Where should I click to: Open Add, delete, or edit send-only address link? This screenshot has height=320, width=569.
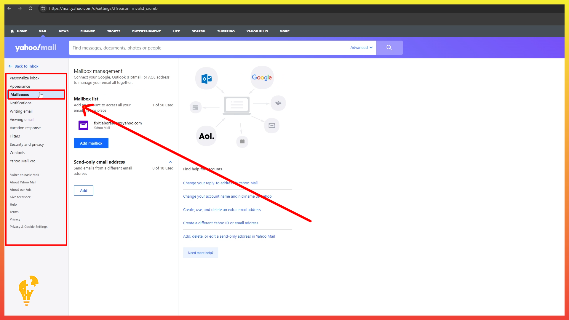229,236
